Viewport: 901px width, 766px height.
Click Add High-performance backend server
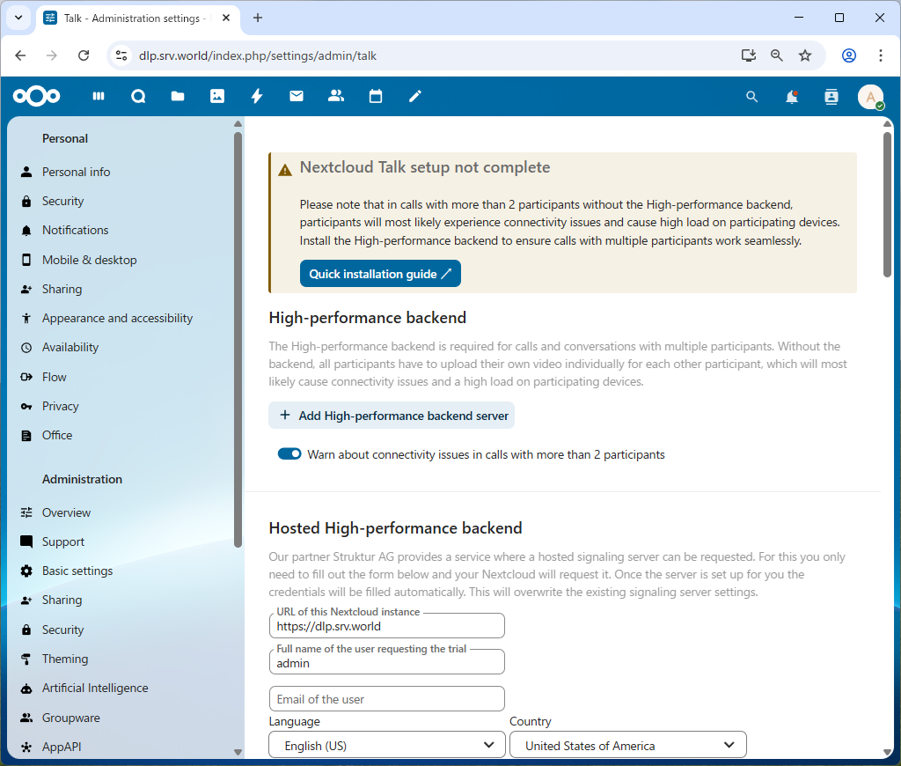[392, 416]
